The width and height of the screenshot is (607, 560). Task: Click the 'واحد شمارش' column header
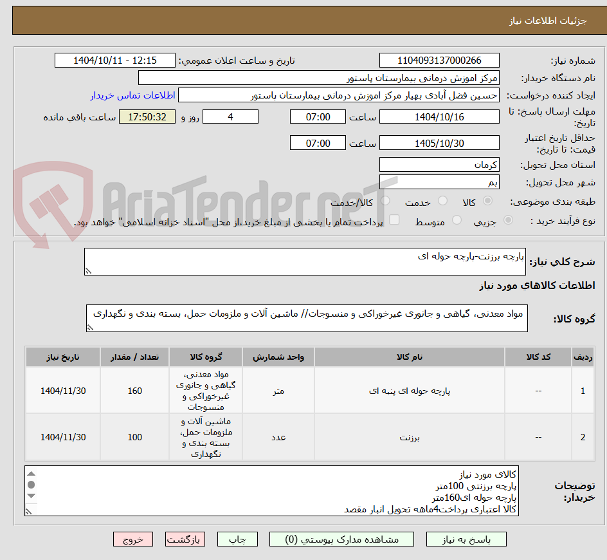point(278,357)
